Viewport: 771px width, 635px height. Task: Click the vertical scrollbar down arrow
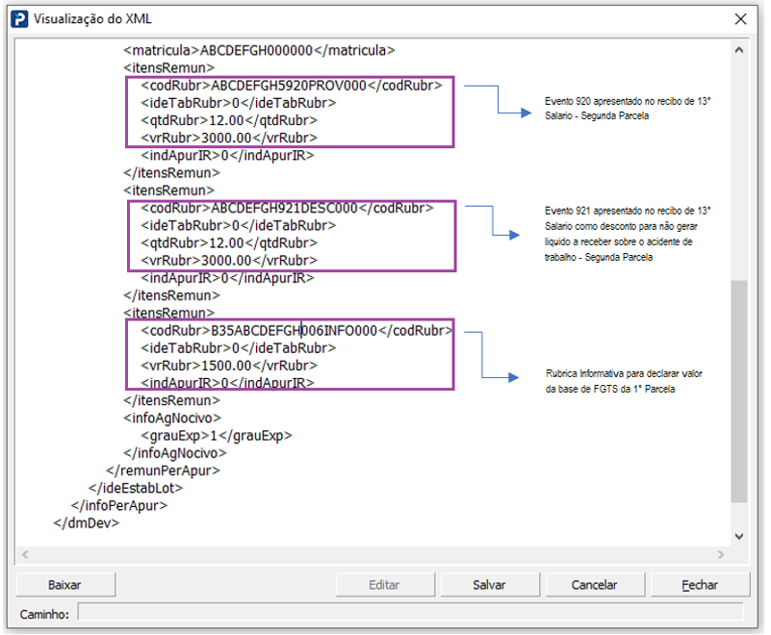[x=738, y=536]
